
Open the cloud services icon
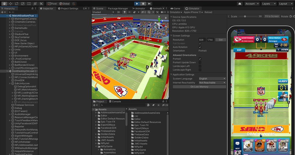coord(240,3)
